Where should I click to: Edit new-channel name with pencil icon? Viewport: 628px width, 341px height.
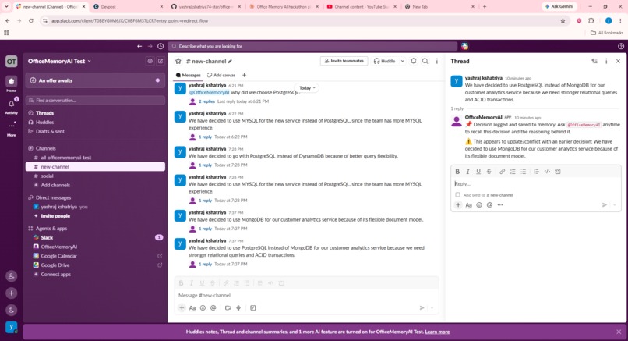coord(231,62)
